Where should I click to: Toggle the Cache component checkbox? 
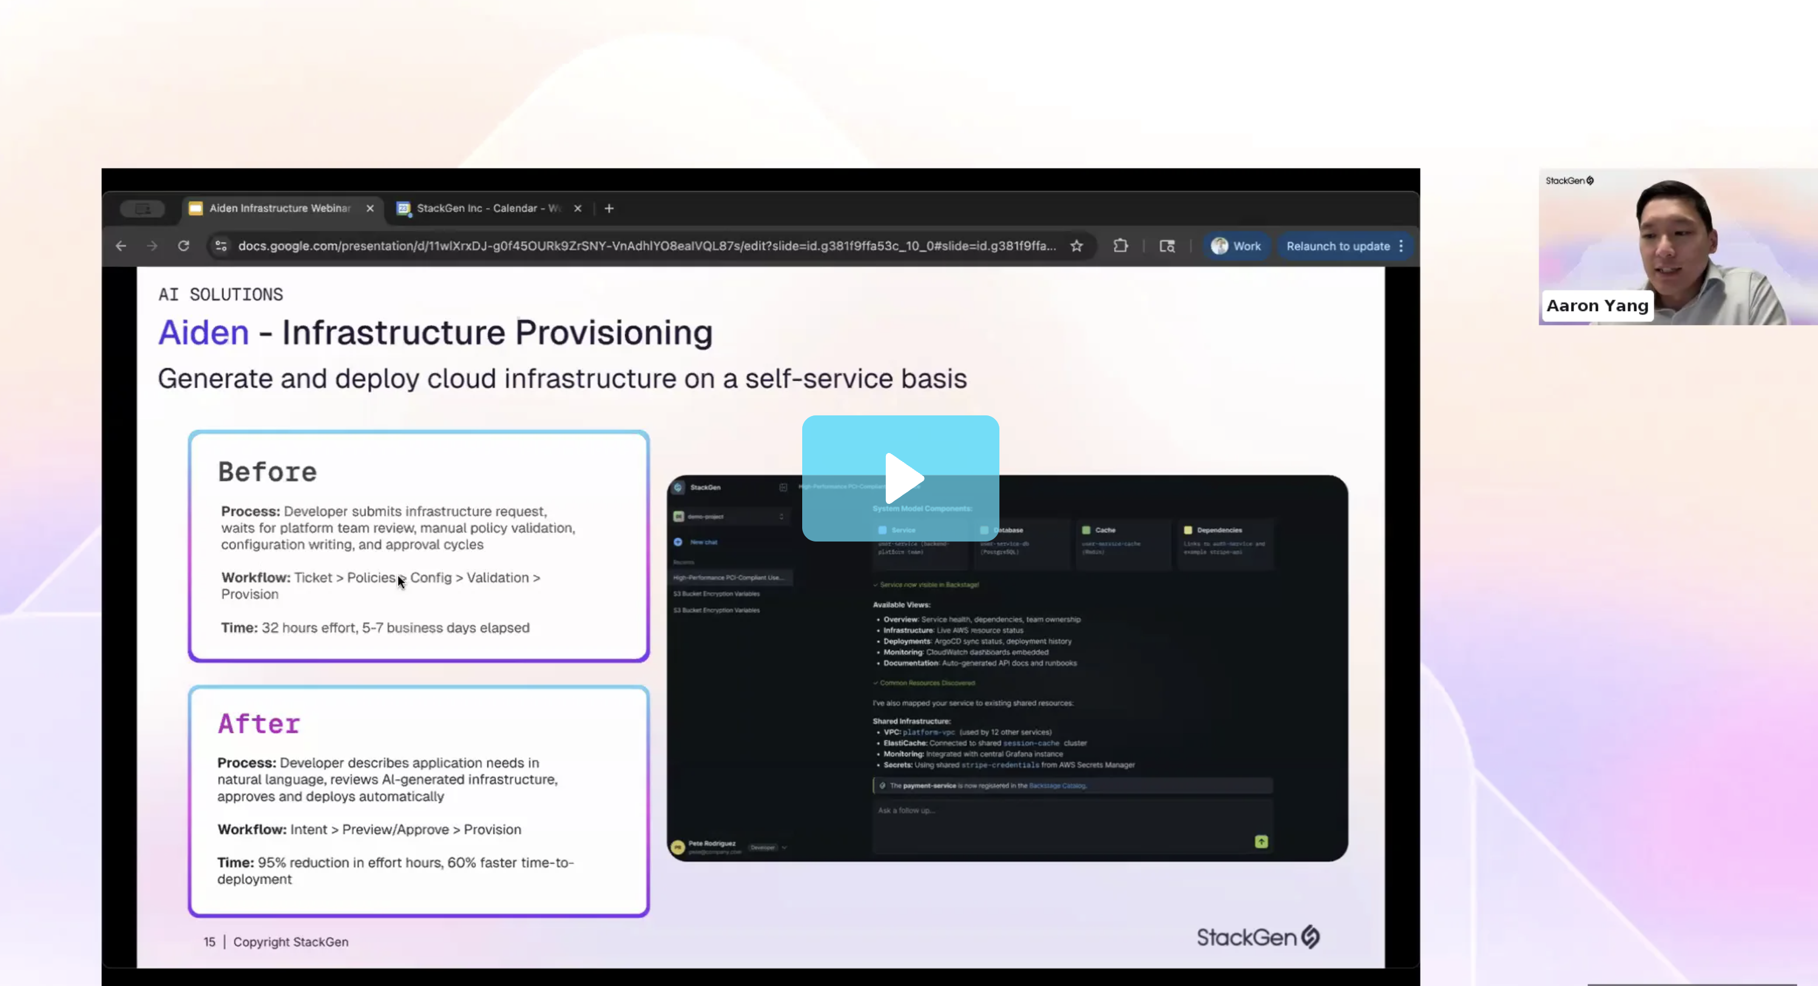[x=1086, y=531]
